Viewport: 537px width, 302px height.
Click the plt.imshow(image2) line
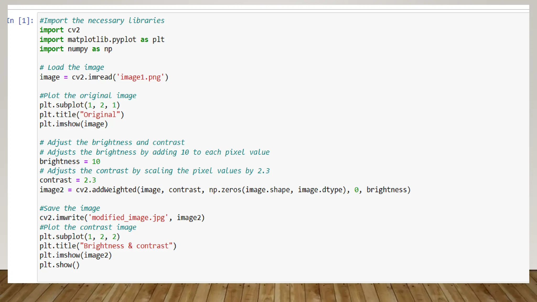76,255
